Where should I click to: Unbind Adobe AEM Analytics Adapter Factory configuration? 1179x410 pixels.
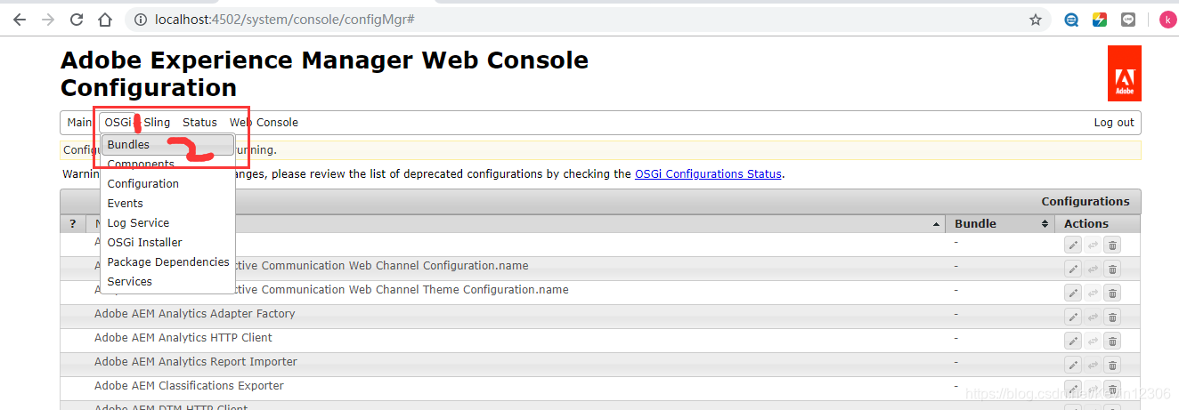click(x=1093, y=317)
